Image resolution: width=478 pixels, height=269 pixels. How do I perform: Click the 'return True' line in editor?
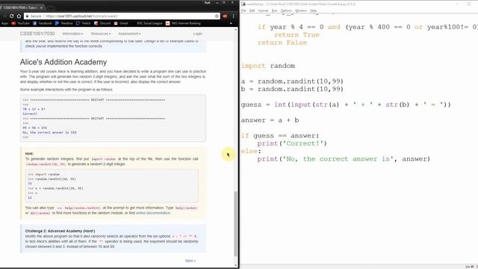297,35
